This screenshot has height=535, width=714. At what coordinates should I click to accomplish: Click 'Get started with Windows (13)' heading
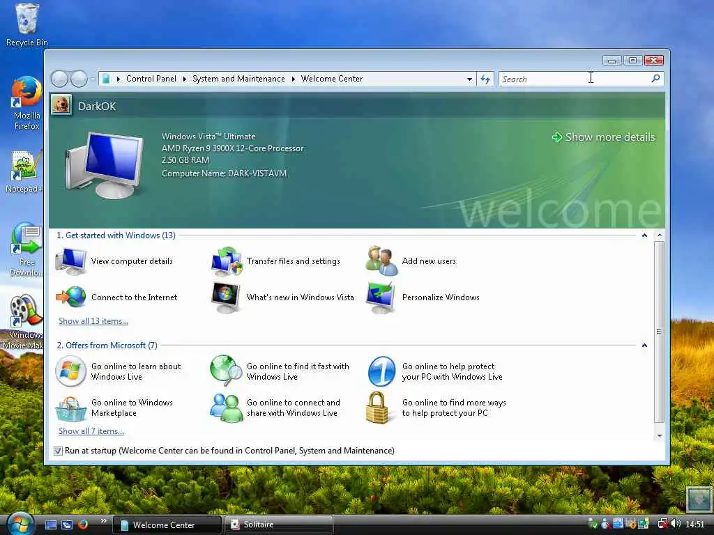116,235
